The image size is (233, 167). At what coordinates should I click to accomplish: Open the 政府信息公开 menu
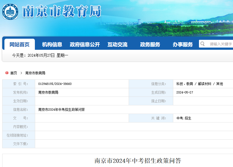point(85,45)
